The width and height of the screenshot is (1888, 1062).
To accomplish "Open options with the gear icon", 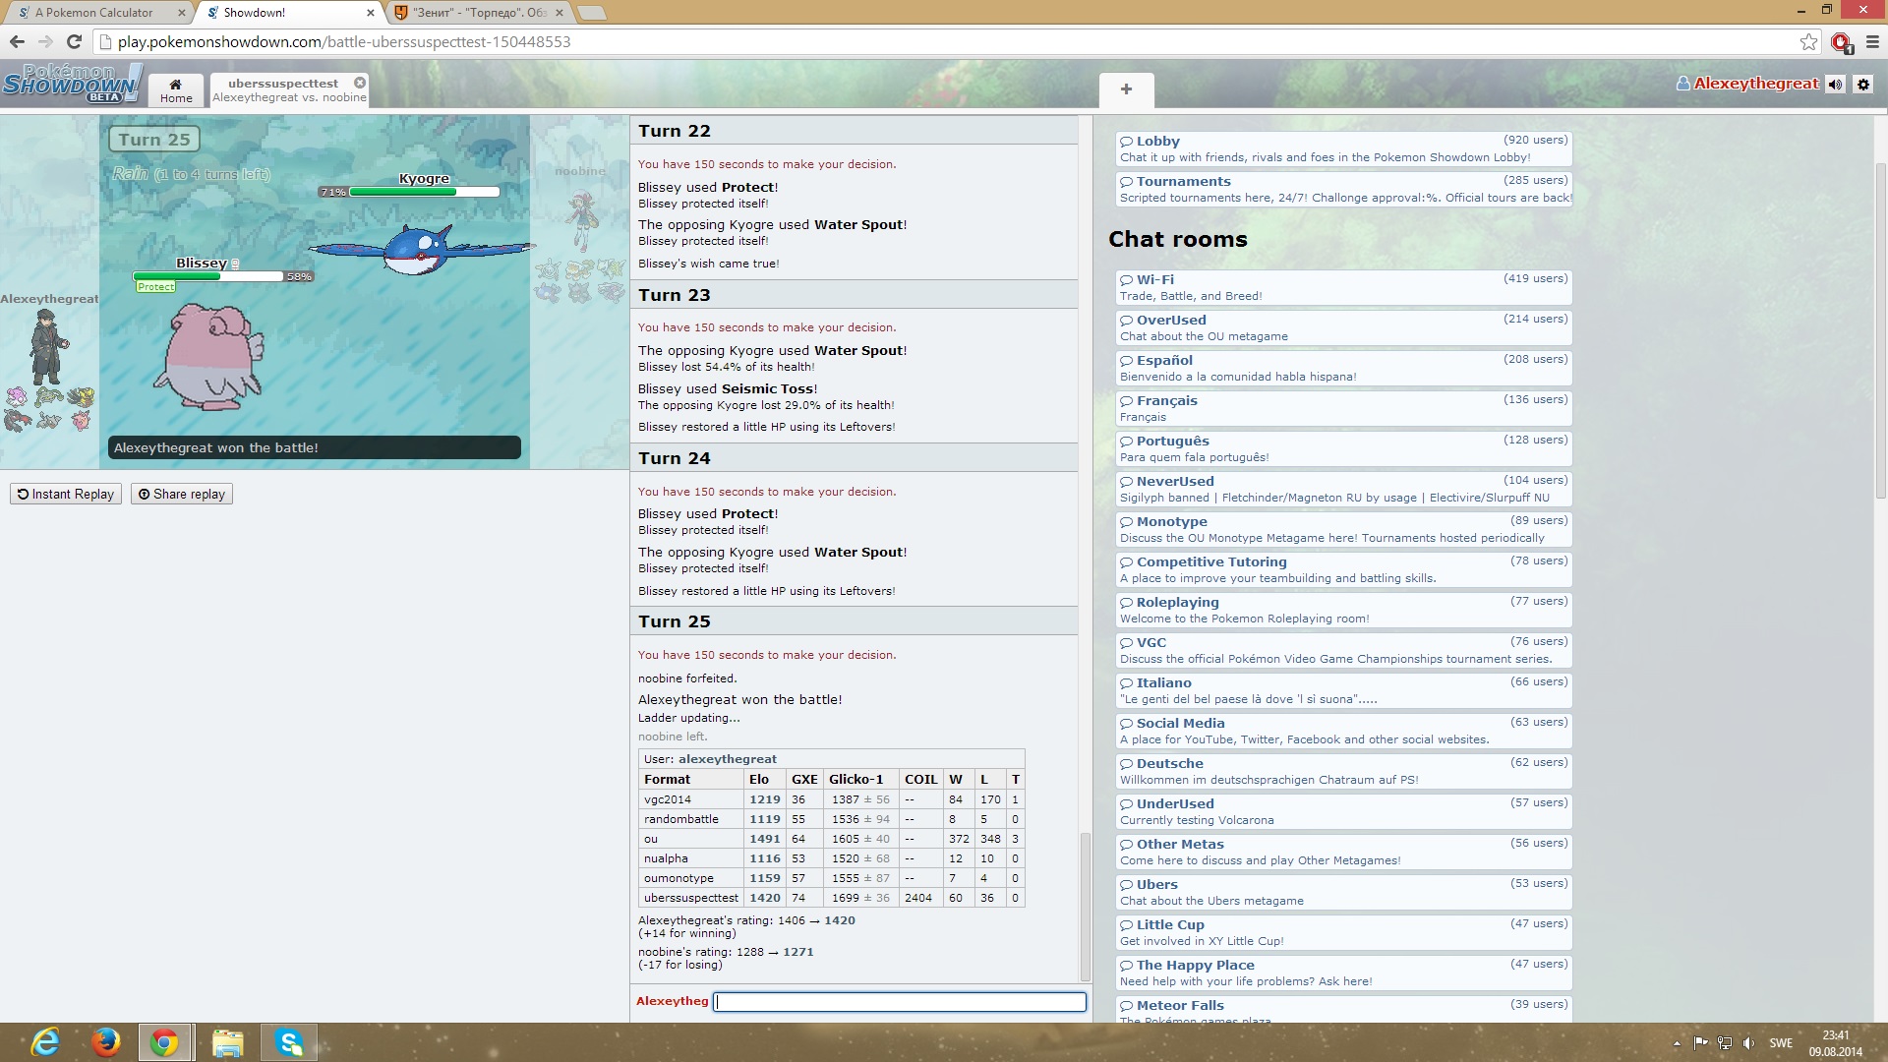I will click(x=1862, y=85).
